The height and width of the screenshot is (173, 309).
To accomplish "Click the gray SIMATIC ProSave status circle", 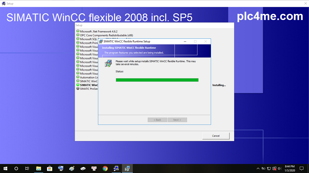I will [x=78, y=89].
